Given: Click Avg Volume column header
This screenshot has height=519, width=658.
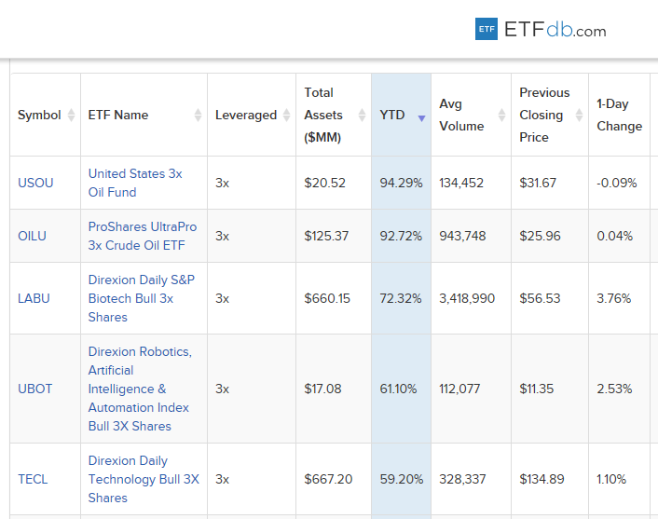Looking at the screenshot, I should coord(461,115).
